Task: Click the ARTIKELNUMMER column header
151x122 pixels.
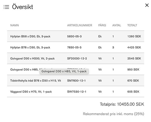Action: click(x=80, y=25)
